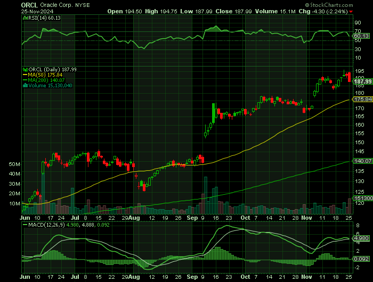Screen dimensions: 373x282
Task: Click the 8 label on the MACD axis
Action: click(358, 226)
